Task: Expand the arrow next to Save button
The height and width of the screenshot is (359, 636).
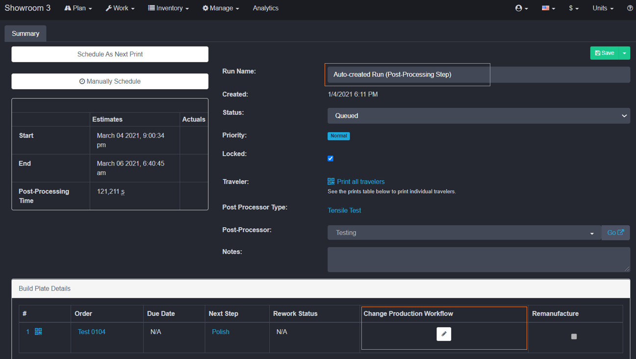Action: [624, 53]
